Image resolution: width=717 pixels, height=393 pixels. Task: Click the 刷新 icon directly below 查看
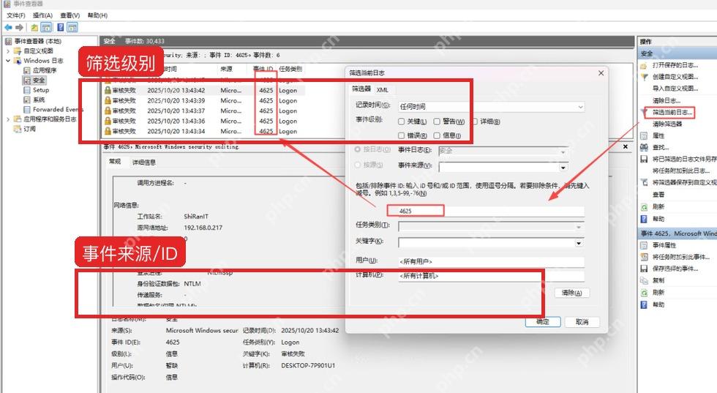[x=644, y=207]
